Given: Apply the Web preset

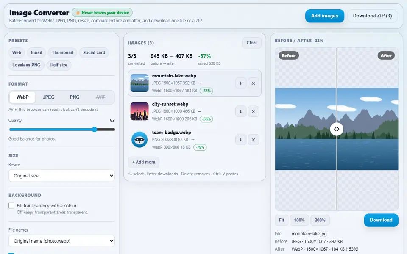Looking at the screenshot, I should (x=17, y=52).
